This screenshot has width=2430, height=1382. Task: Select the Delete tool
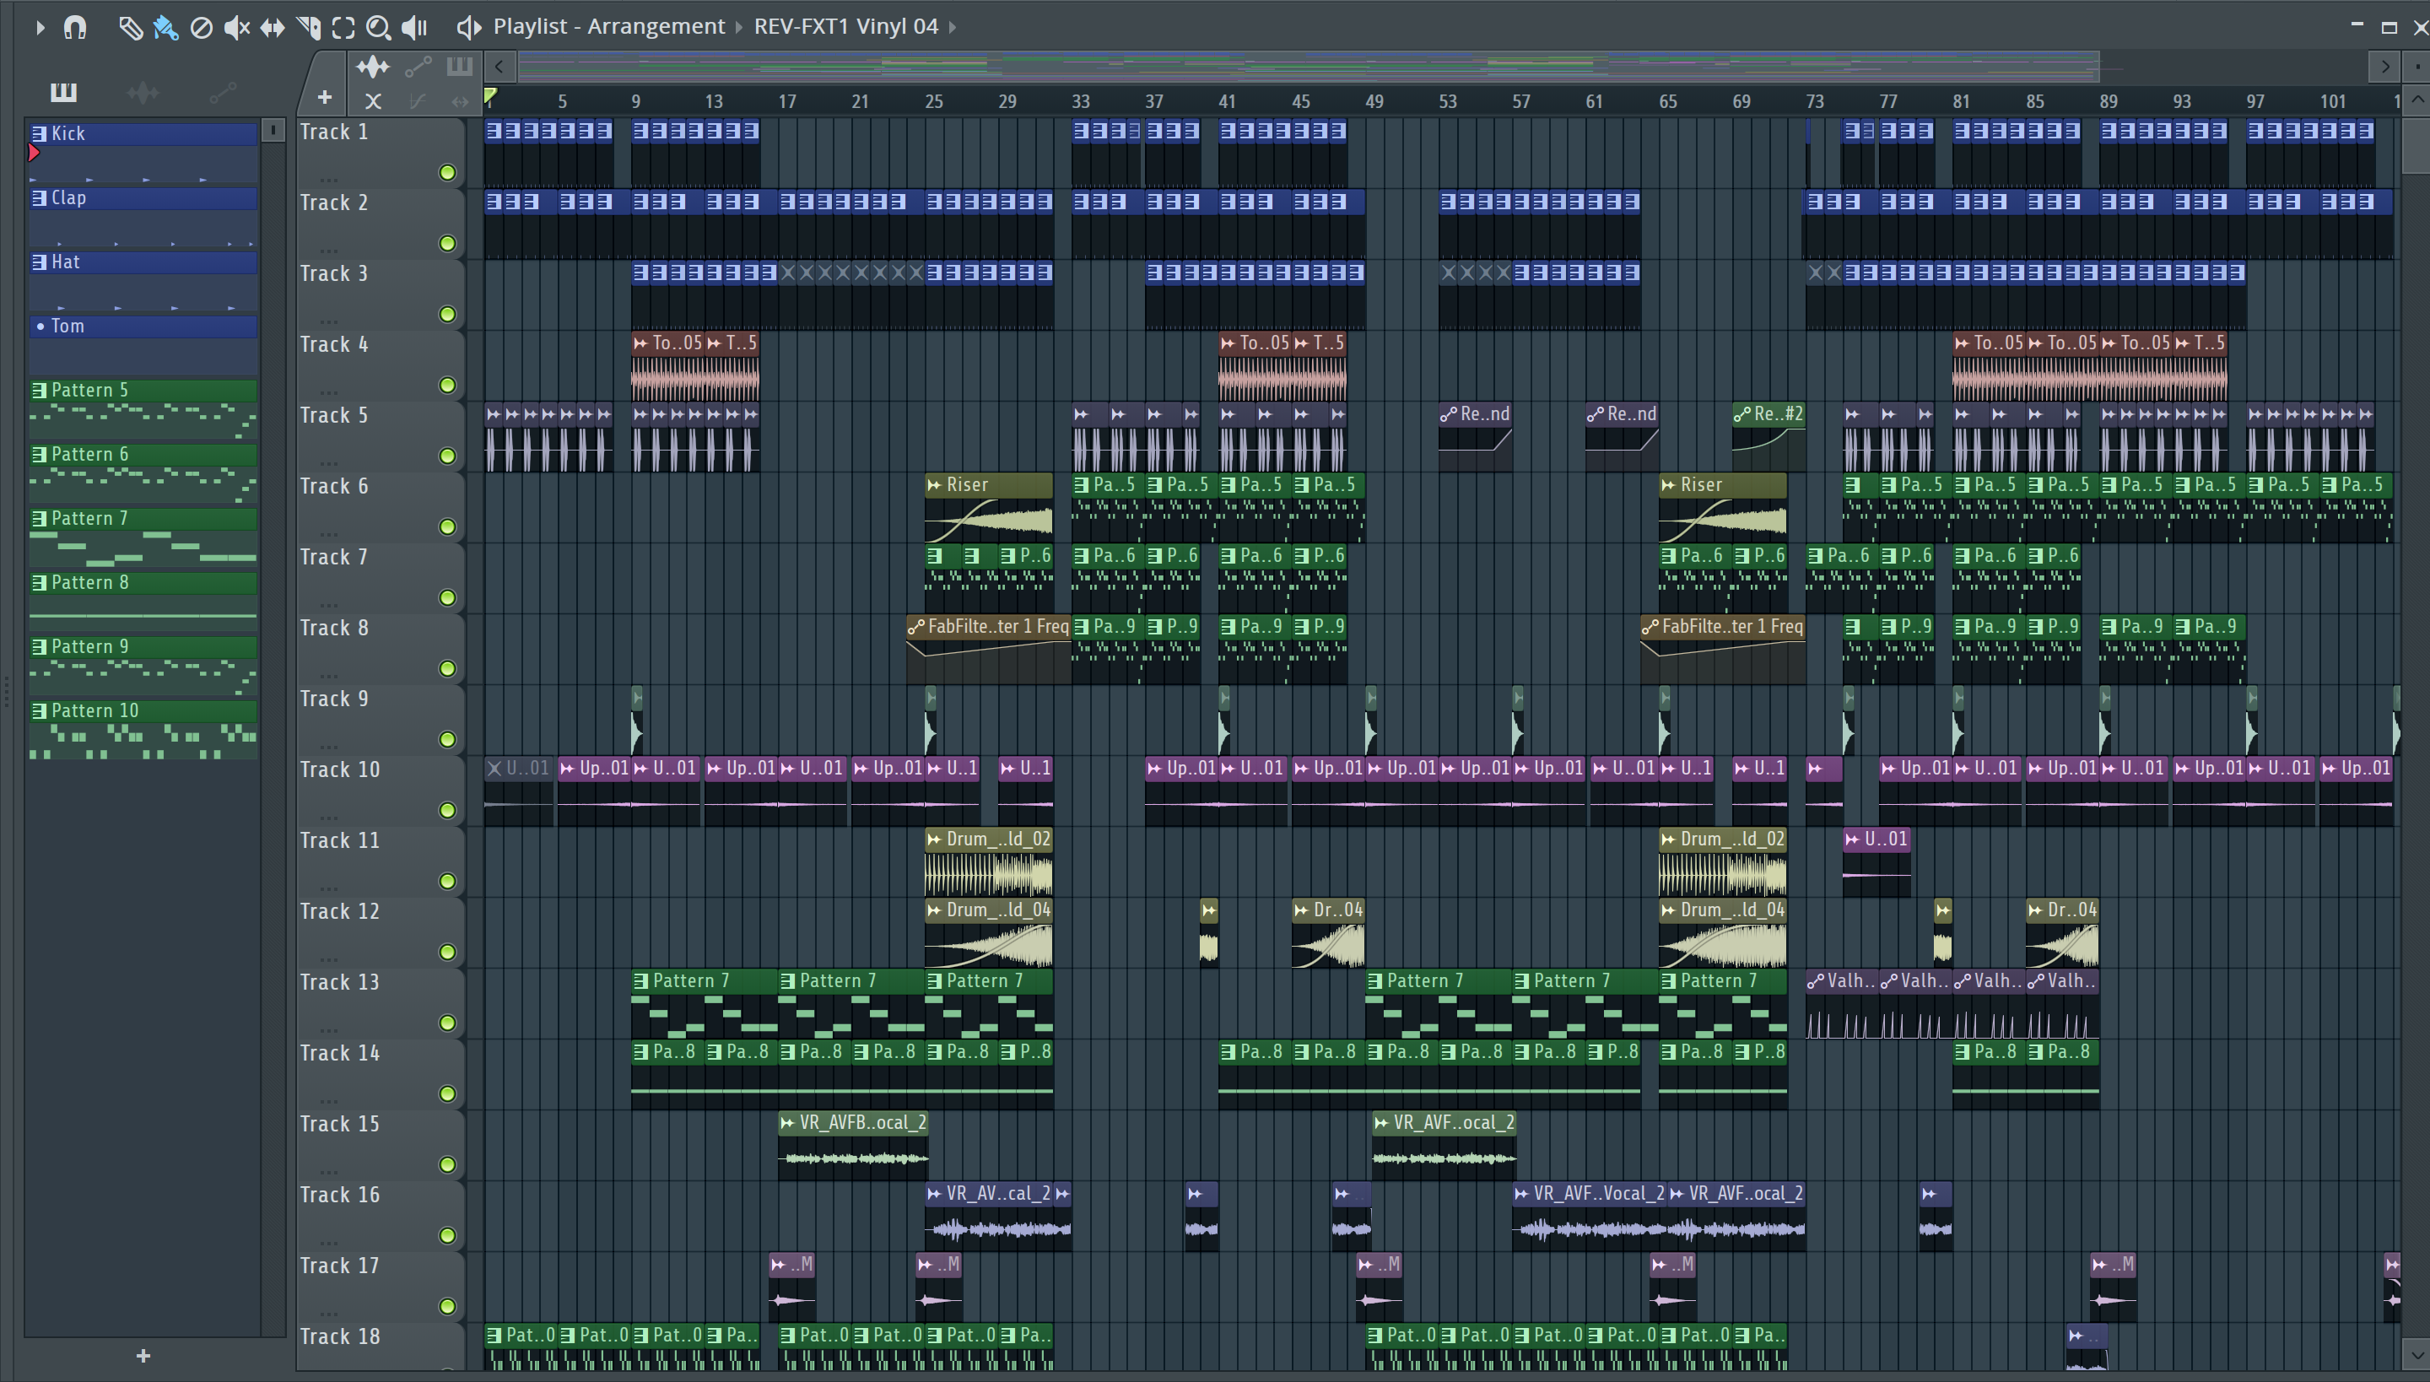[200, 28]
